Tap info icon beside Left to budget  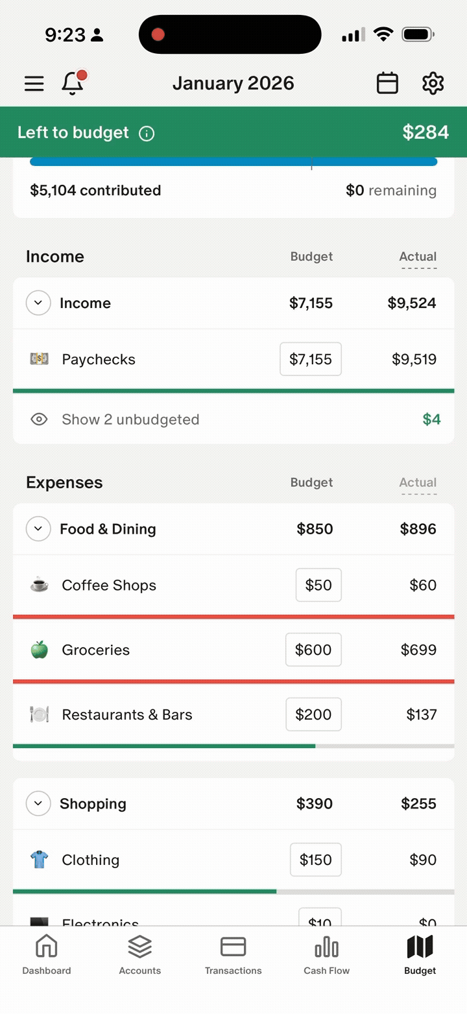[147, 134]
